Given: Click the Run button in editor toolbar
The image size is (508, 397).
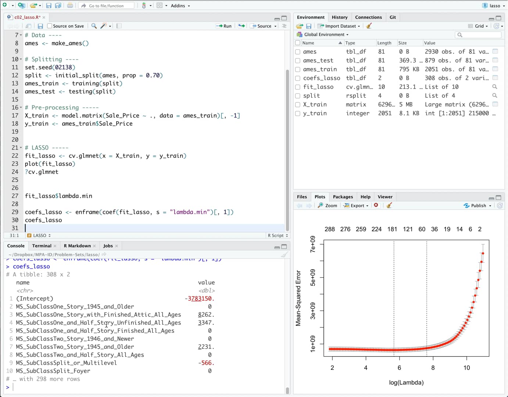Looking at the screenshot, I should pos(224,26).
